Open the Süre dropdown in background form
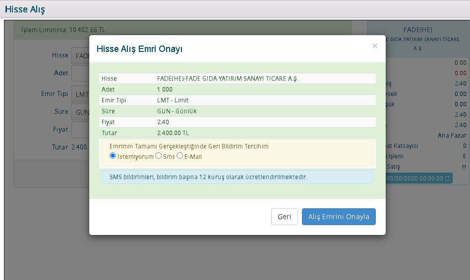 (80, 112)
